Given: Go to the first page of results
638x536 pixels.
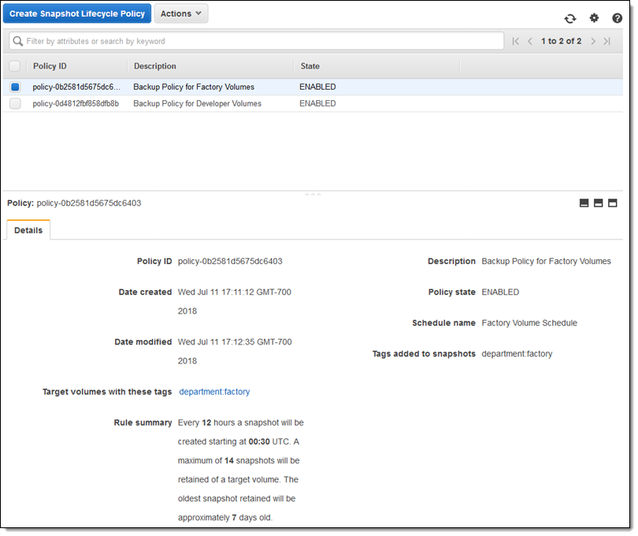Looking at the screenshot, I should [x=515, y=41].
